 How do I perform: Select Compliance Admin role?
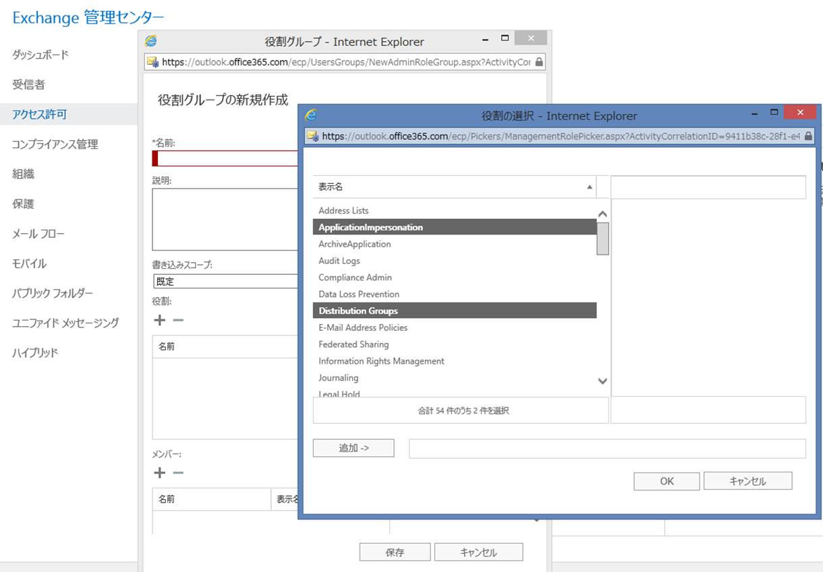coord(455,278)
